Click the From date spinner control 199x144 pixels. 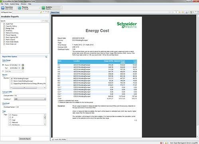pos(20,65)
